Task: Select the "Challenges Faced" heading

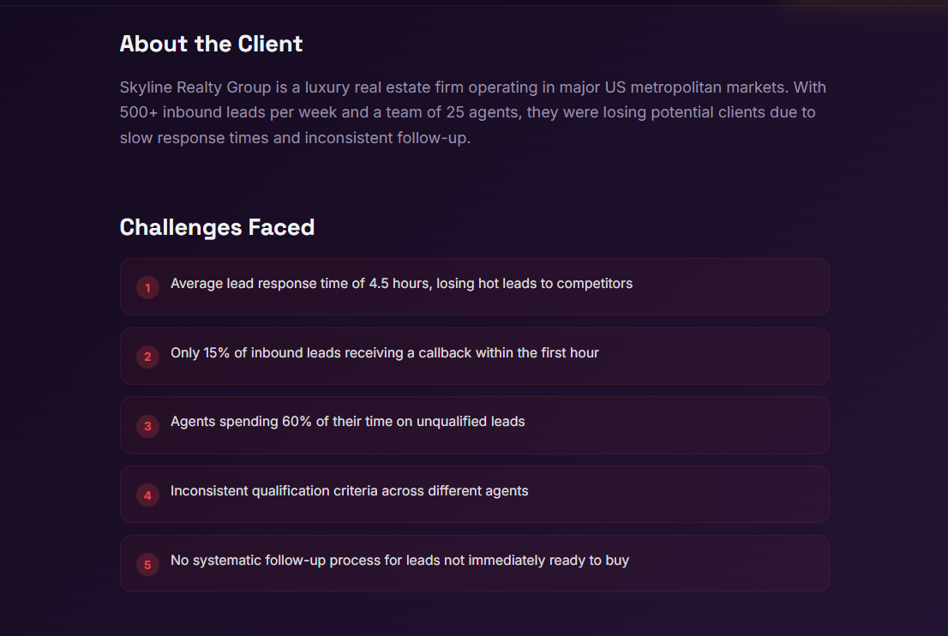Action: point(217,227)
